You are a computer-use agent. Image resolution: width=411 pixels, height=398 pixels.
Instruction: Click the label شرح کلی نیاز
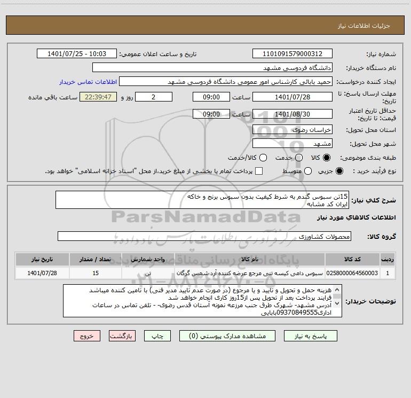click(374, 200)
